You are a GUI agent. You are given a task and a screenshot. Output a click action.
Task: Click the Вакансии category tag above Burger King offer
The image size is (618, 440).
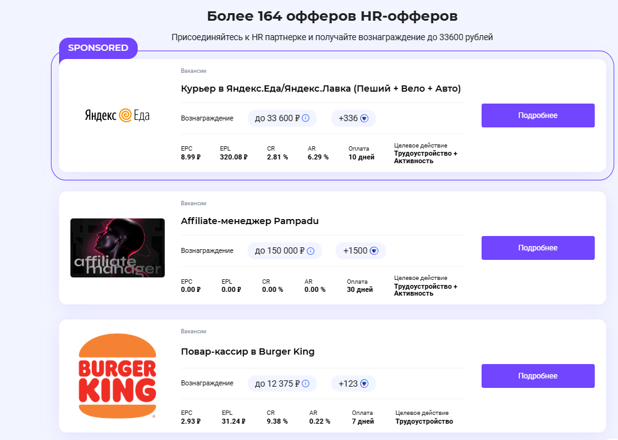tap(194, 331)
